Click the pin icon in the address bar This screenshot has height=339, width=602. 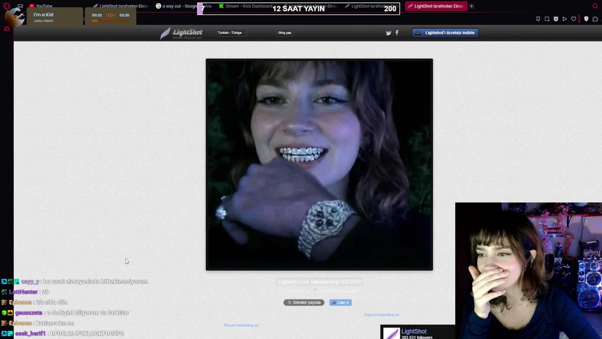coord(538,19)
